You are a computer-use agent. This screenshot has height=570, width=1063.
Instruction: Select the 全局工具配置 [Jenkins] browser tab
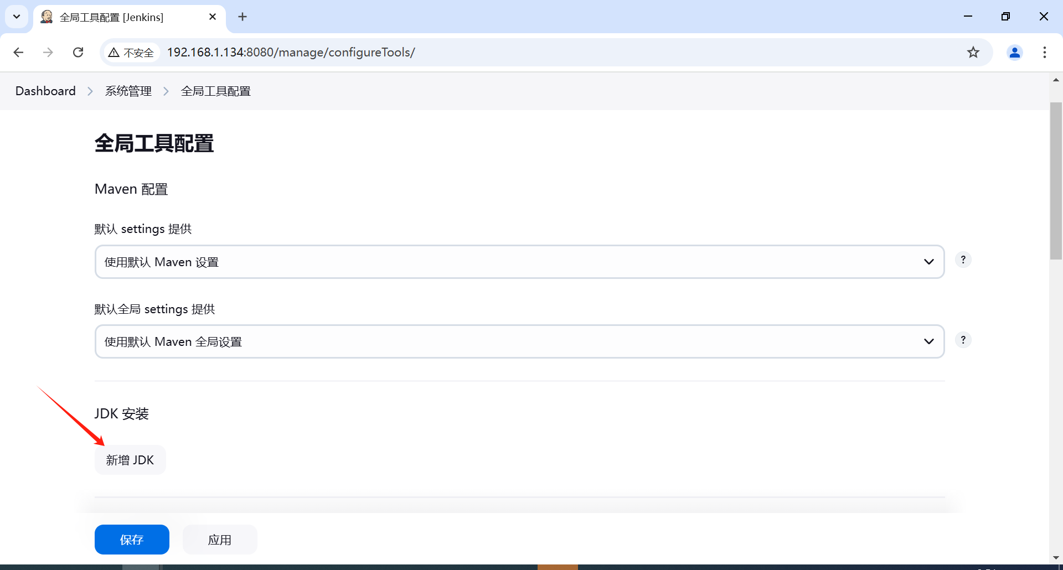tap(130, 17)
